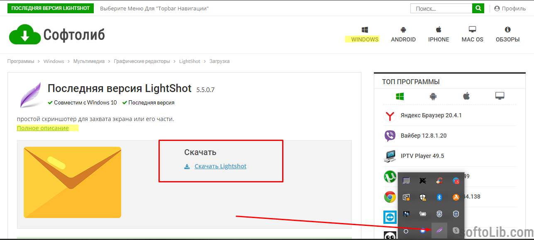Image resolution: width=534 pixels, height=240 pixels.
Task: Click the CCleaner tray icon
Action: (x=439, y=181)
